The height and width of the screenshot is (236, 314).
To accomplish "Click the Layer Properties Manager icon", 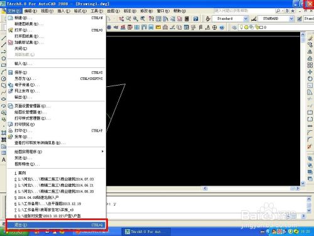I will [x=234, y=27].
